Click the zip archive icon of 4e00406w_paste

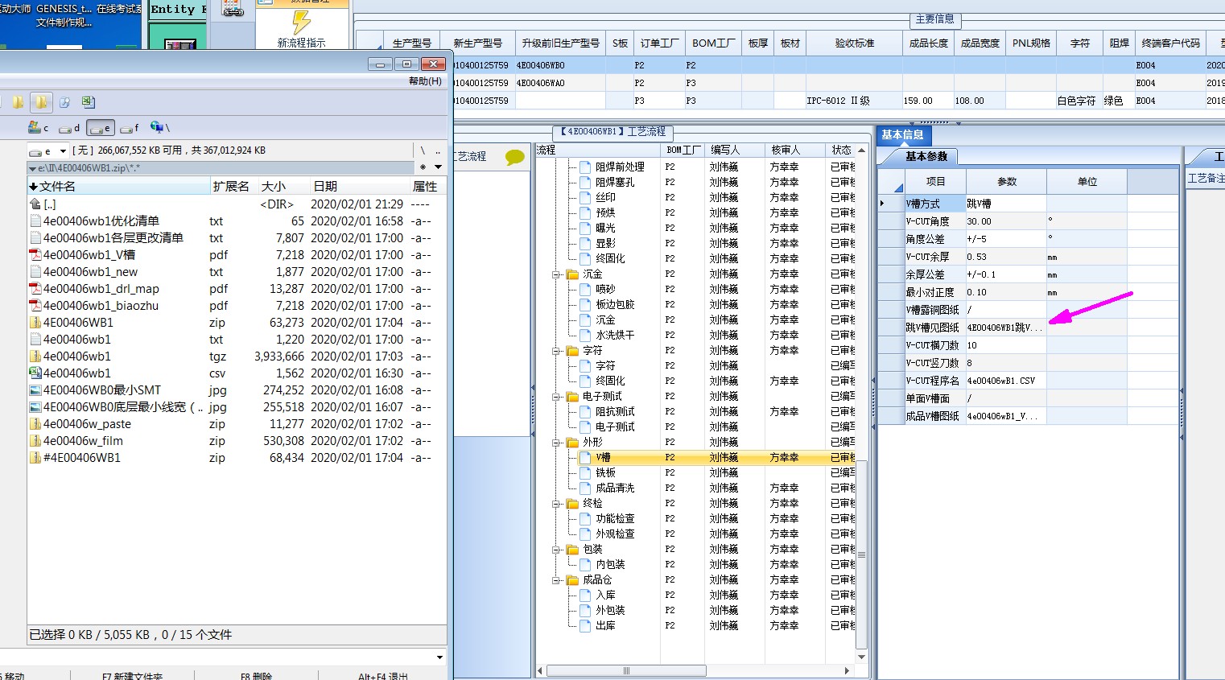click(35, 424)
